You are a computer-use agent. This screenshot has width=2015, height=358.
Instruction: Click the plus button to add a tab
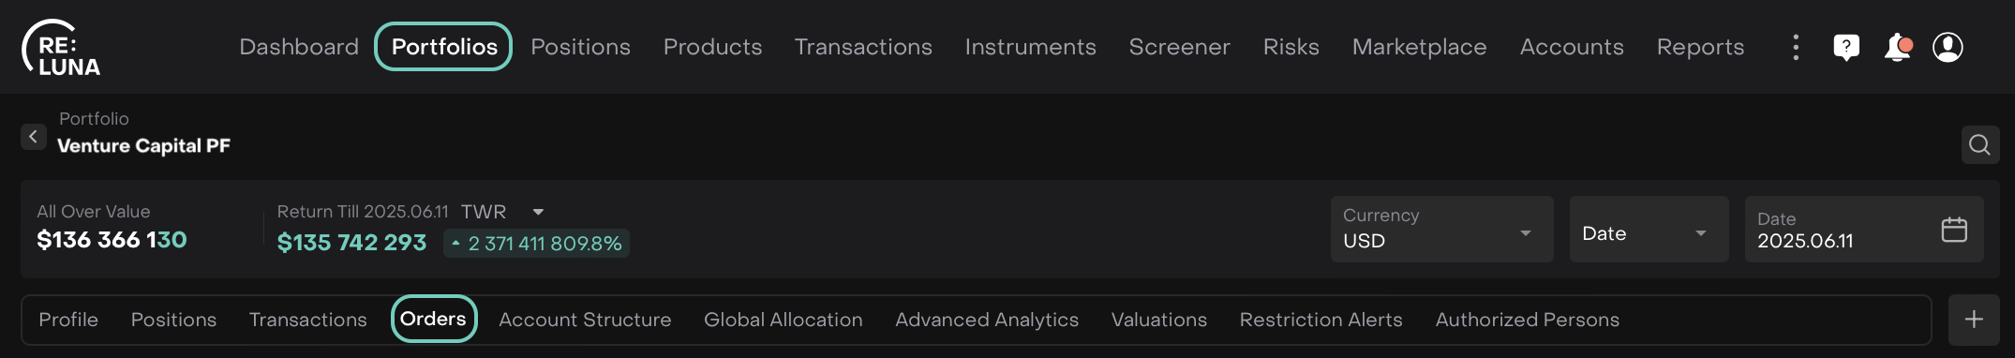tap(1974, 320)
